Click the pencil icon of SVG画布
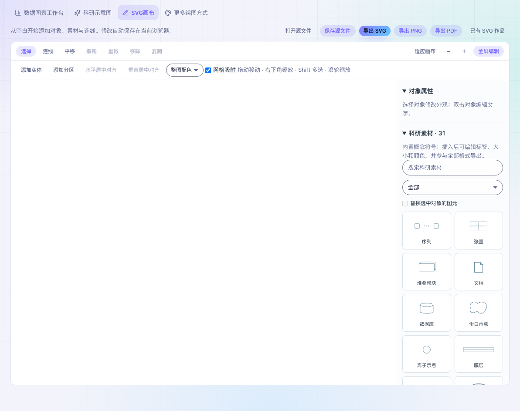Screen dimensions: 520x411 pos(125,13)
